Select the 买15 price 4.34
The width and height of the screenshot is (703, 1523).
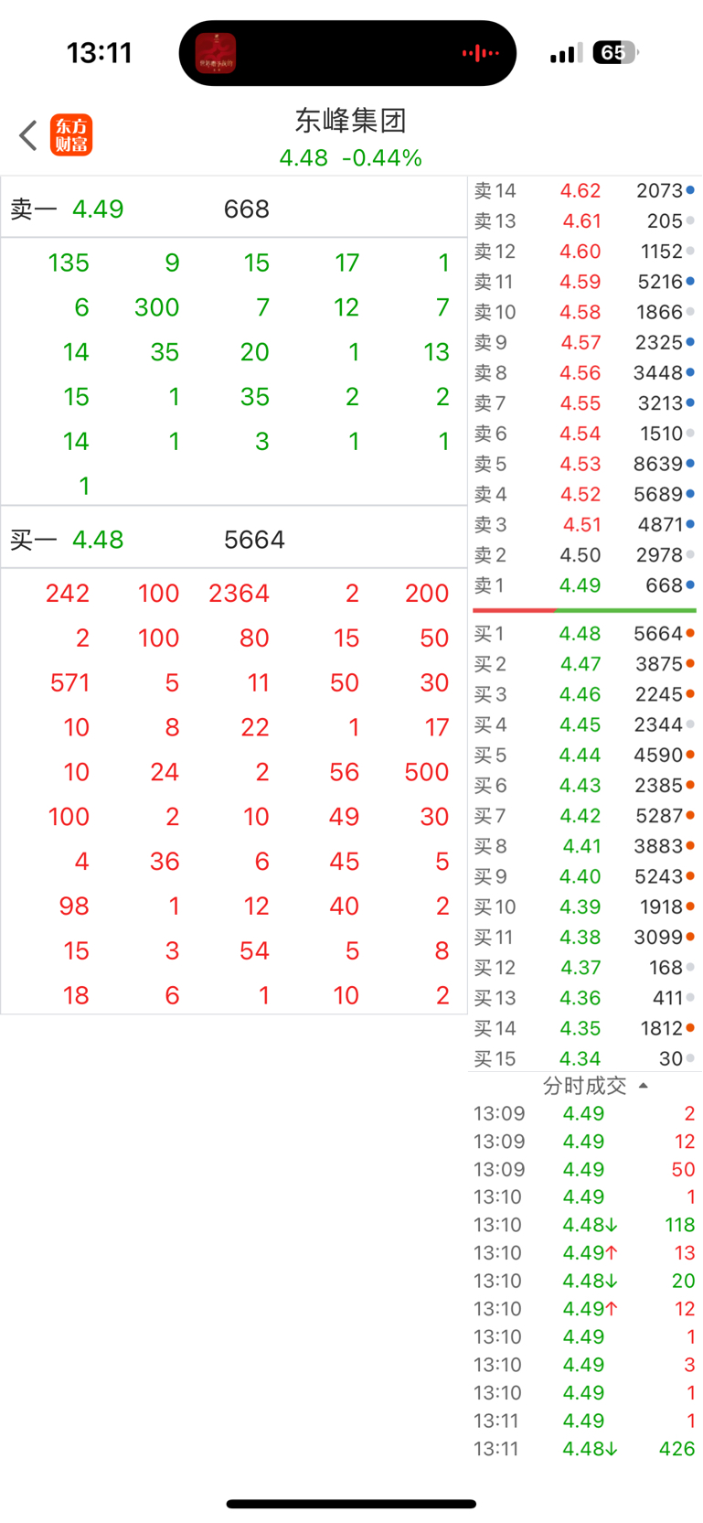(581, 1058)
